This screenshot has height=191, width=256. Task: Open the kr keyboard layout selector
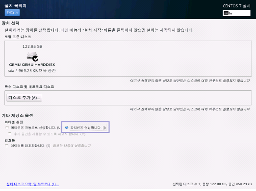[236, 13]
